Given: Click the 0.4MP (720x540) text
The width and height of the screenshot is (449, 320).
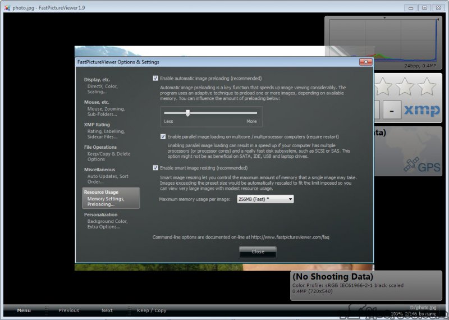Looking at the screenshot, I should point(313,291).
